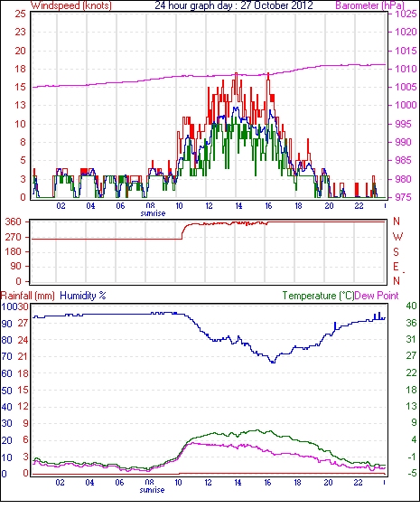Click the 24 hour graph day title
Screen dimensions: 420x509
(234, 5)
